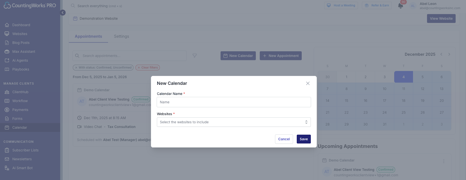The image size is (466, 180).
Task: Click the Calendar Name input field
Action: (234, 102)
